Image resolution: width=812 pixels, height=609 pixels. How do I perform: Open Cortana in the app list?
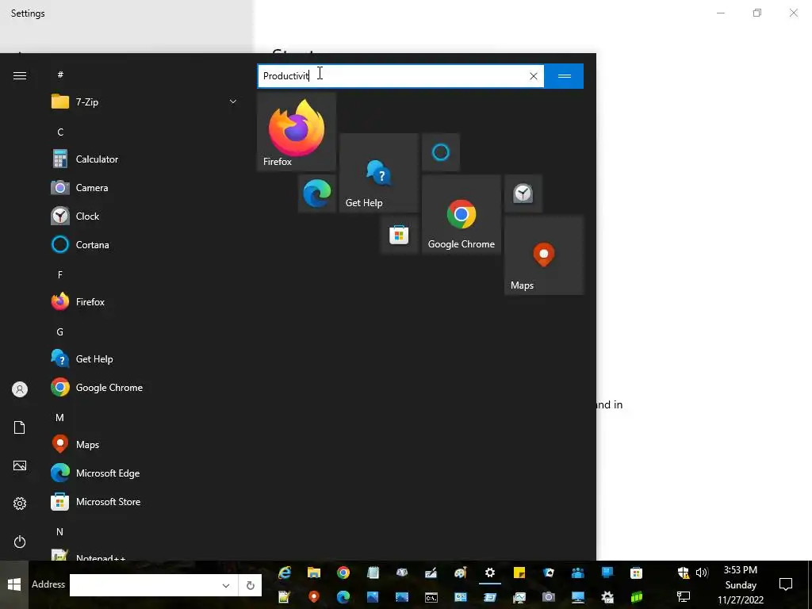[145, 244]
